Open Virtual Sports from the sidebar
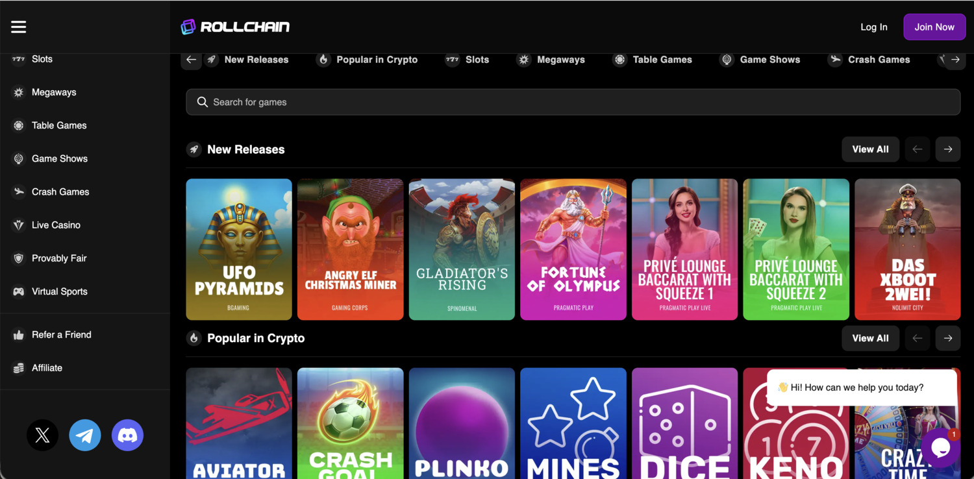The image size is (974, 479). click(19, 291)
